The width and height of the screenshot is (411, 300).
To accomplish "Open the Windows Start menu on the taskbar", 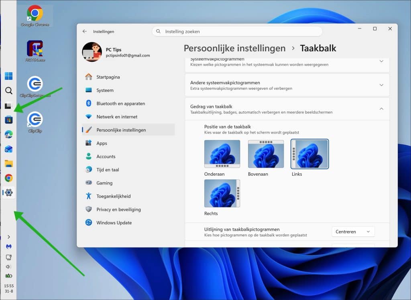I will tap(9, 76).
